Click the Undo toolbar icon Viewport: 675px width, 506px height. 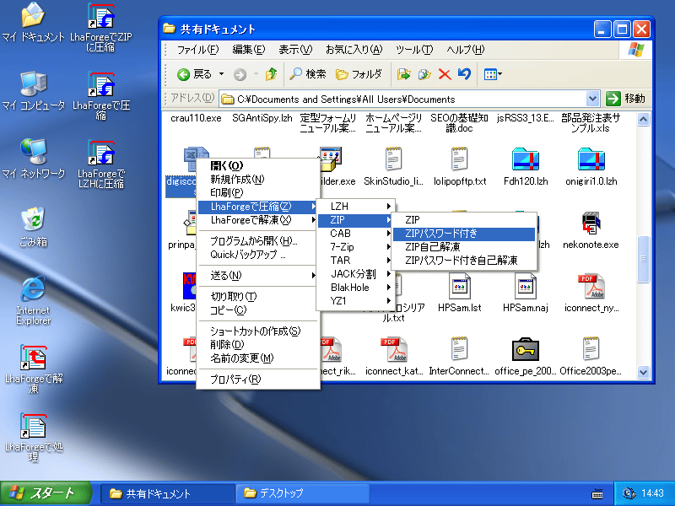pyautogui.click(x=464, y=74)
